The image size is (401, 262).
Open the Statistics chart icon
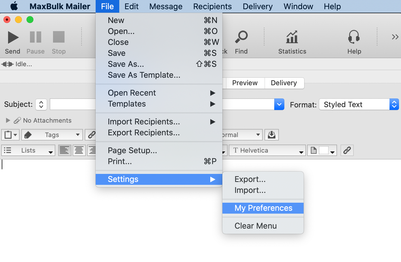[x=292, y=37]
